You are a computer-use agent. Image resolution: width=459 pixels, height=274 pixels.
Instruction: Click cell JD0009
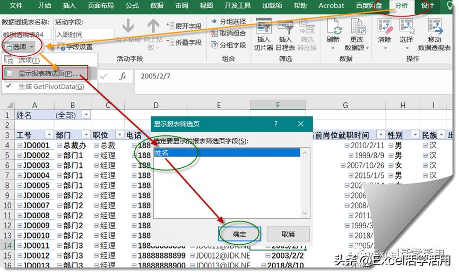pos(34,225)
